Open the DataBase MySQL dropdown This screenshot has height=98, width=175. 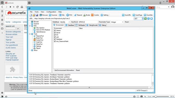click(x=69, y=22)
